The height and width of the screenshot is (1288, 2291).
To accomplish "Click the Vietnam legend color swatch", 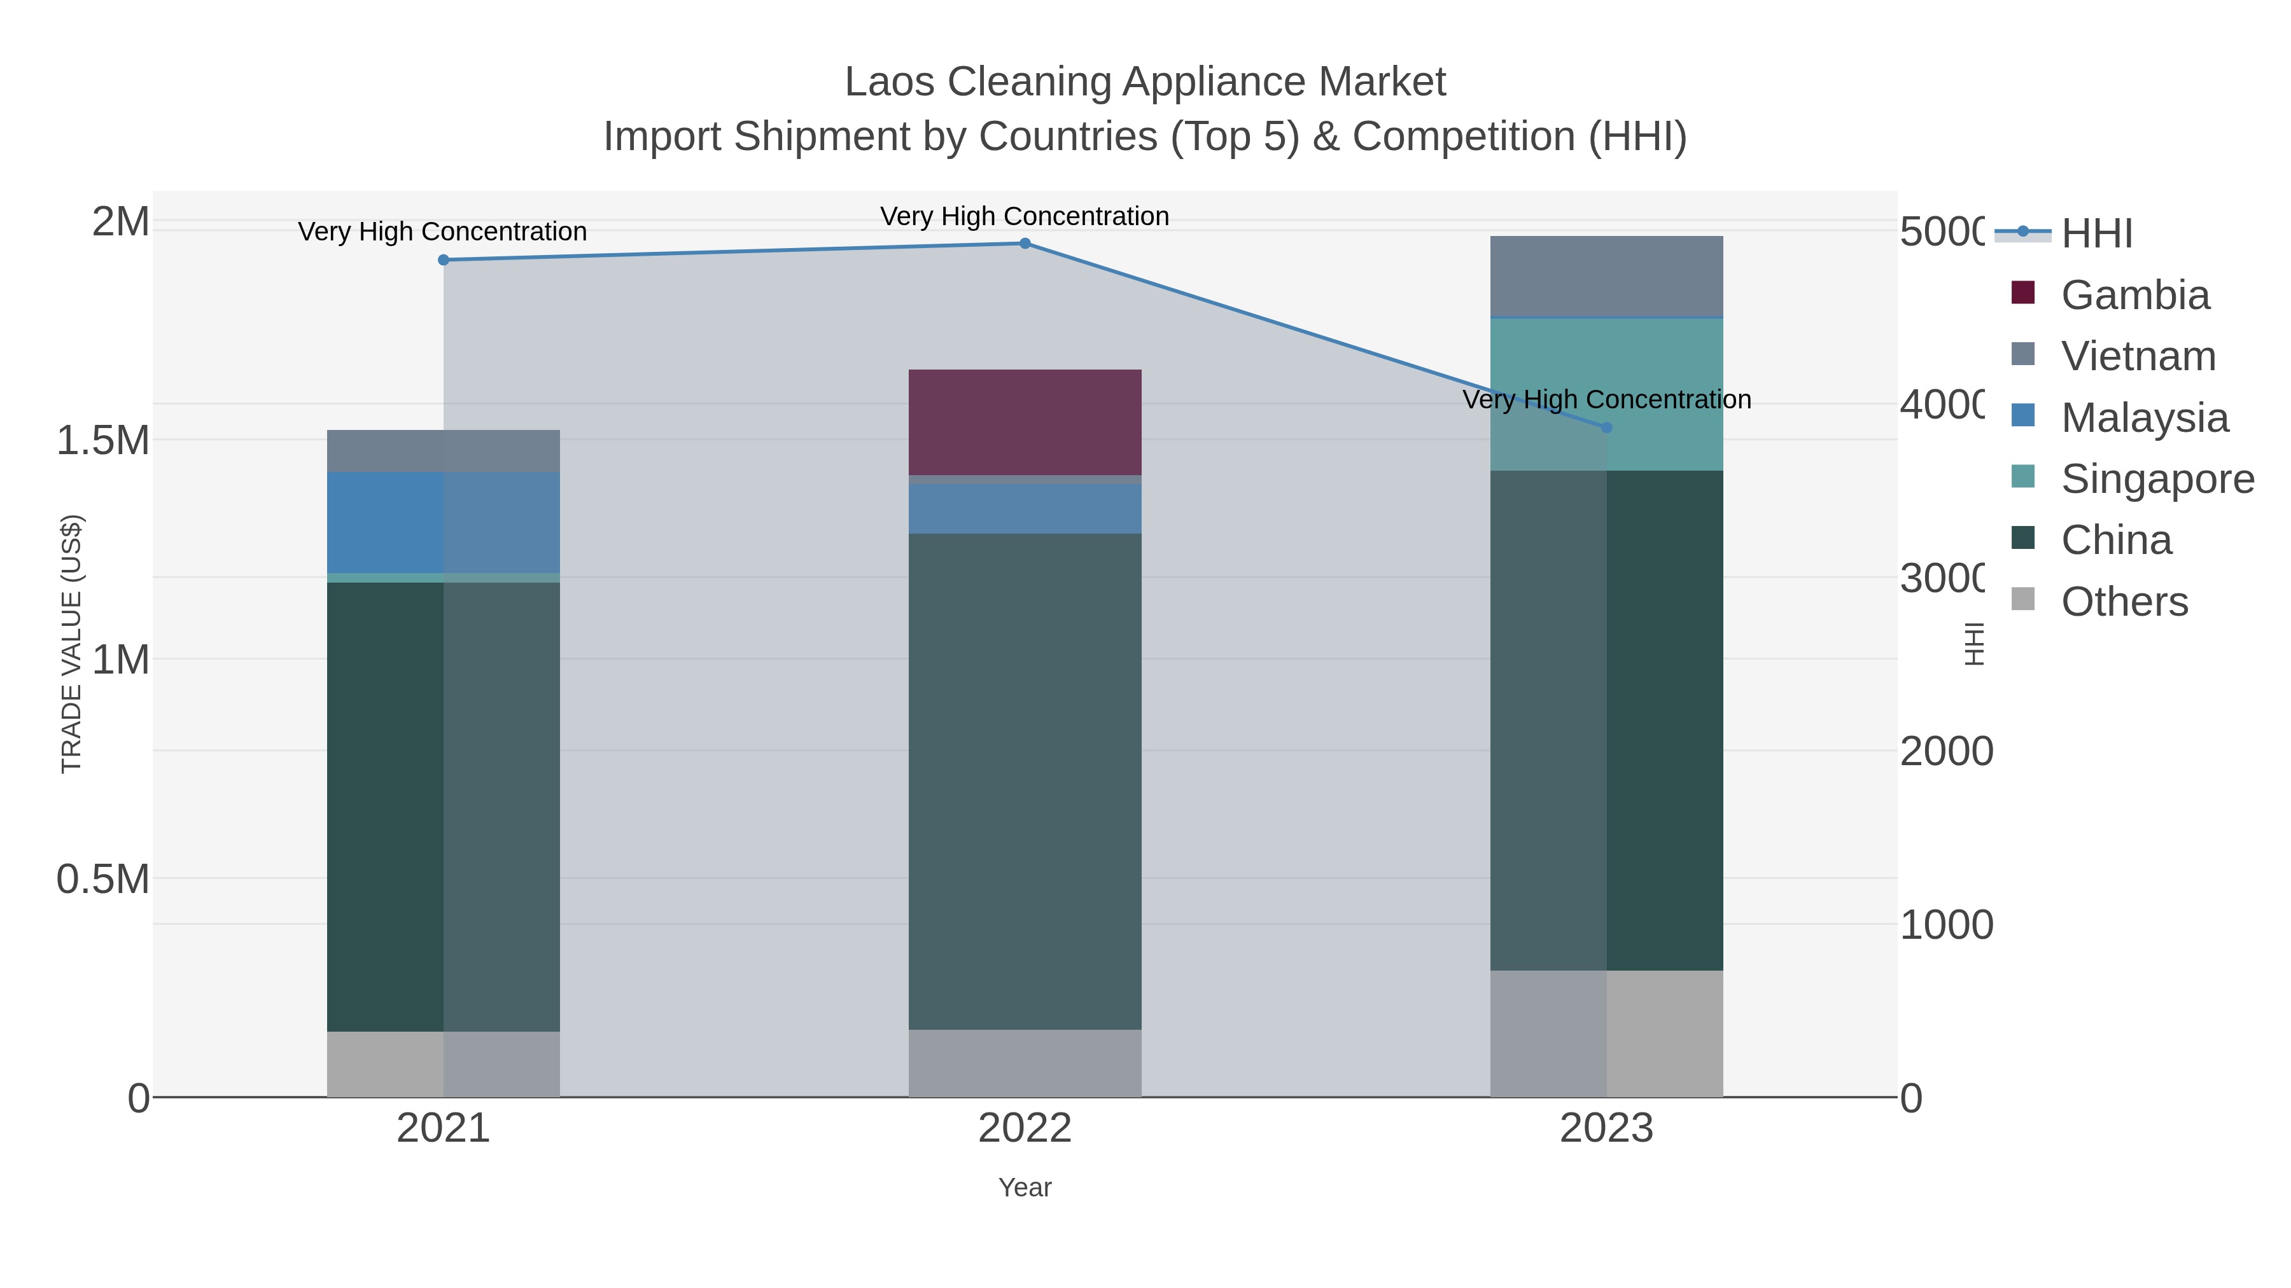I will [2023, 354].
